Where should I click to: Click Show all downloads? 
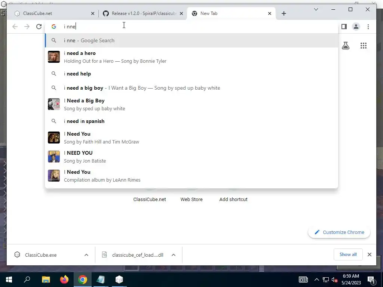pyautogui.click(x=348, y=254)
